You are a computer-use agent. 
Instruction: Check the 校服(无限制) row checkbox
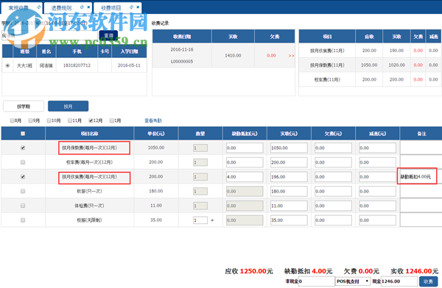pyautogui.click(x=23, y=220)
